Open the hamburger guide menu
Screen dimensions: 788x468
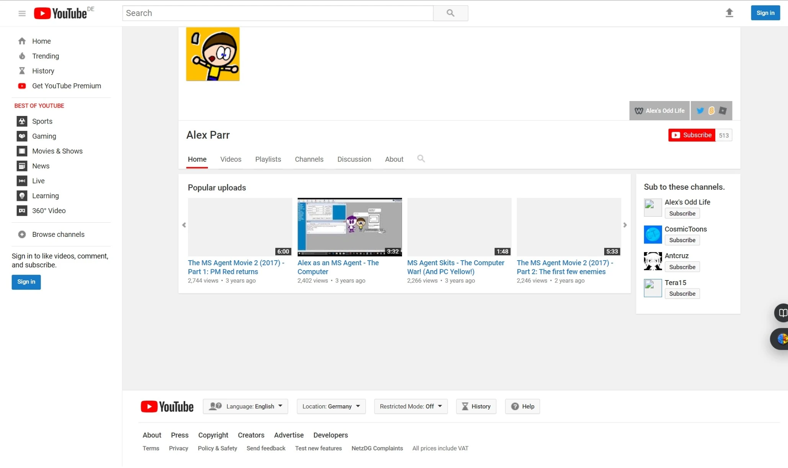(x=22, y=13)
